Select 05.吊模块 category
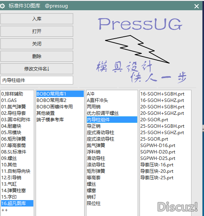Image resolution: width=204 pixels, height=216 pixels. point(17,133)
